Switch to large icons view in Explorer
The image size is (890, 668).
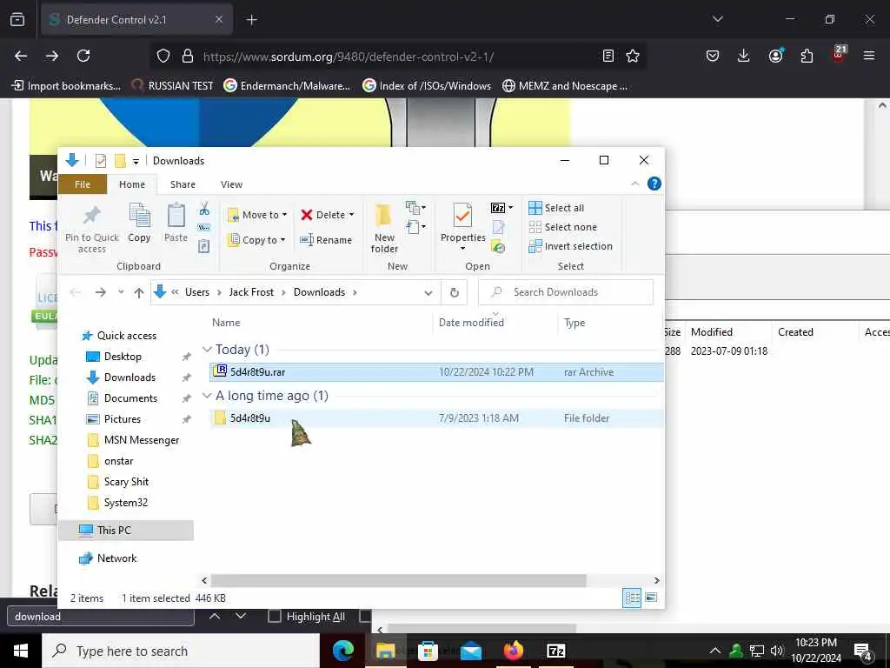[651, 598]
